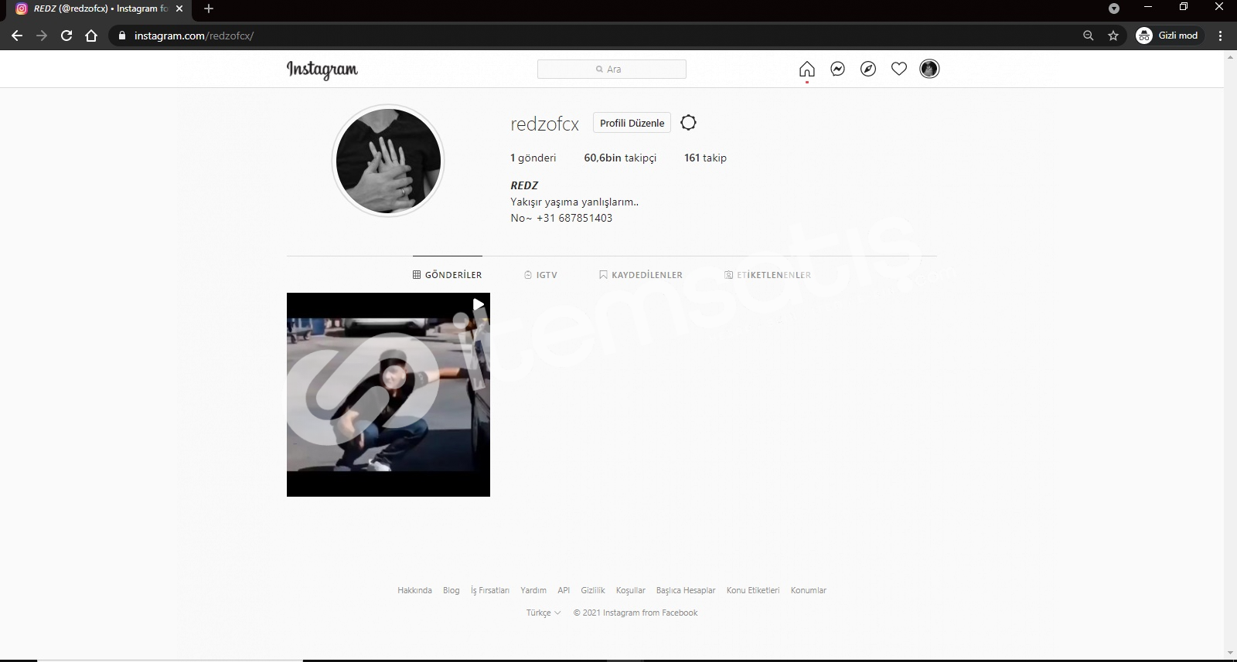Switch to the IGTV tab

click(x=540, y=275)
